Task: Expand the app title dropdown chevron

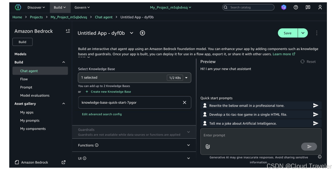Action: coord(131,33)
